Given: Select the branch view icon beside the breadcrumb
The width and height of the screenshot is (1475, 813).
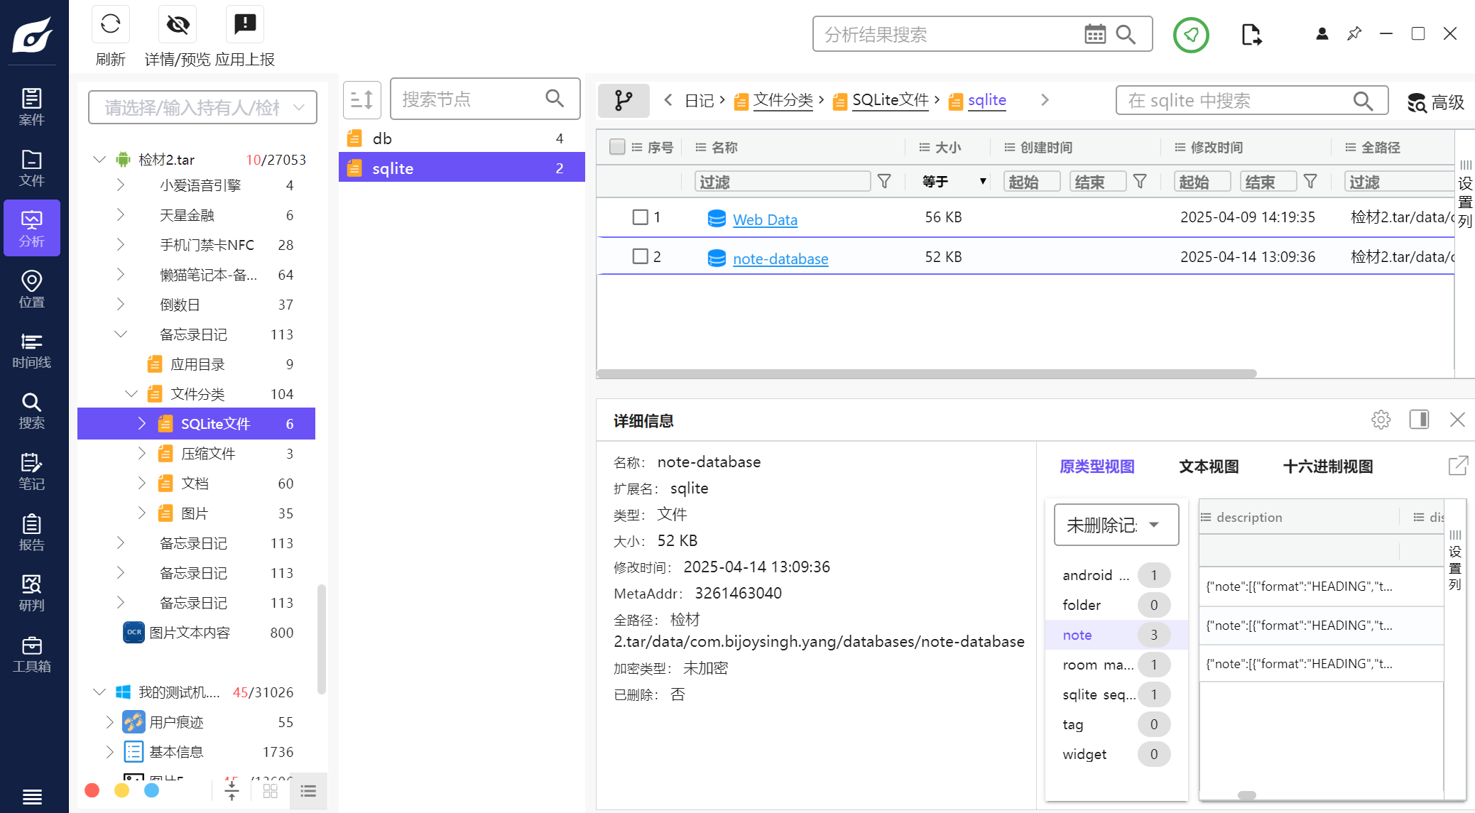Looking at the screenshot, I should point(624,100).
